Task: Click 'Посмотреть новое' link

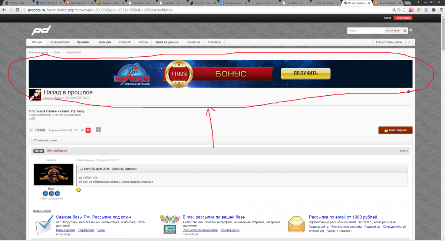Action: coord(389,42)
